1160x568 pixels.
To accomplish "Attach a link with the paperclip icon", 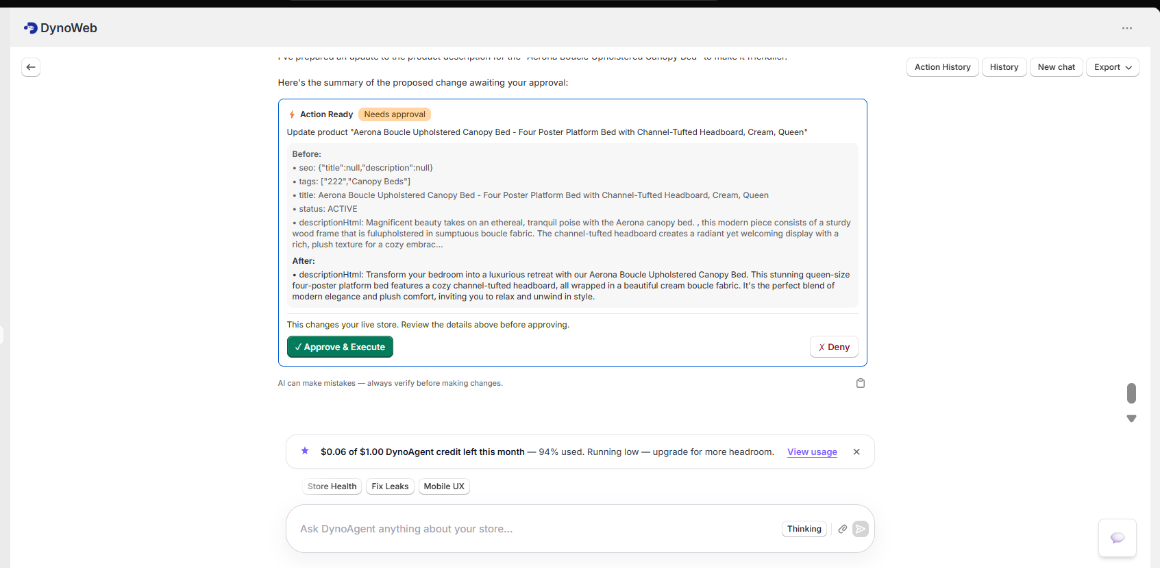I will point(843,529).
